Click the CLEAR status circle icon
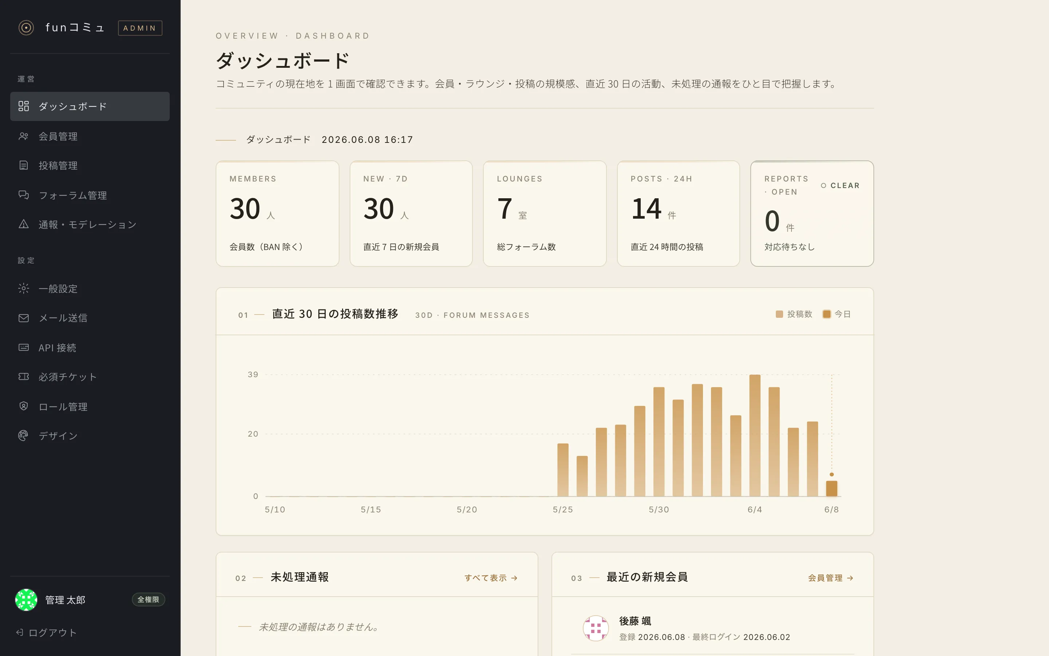Image resolution: width=1049 pixels, height=656 pixels. tap(823, 186)
